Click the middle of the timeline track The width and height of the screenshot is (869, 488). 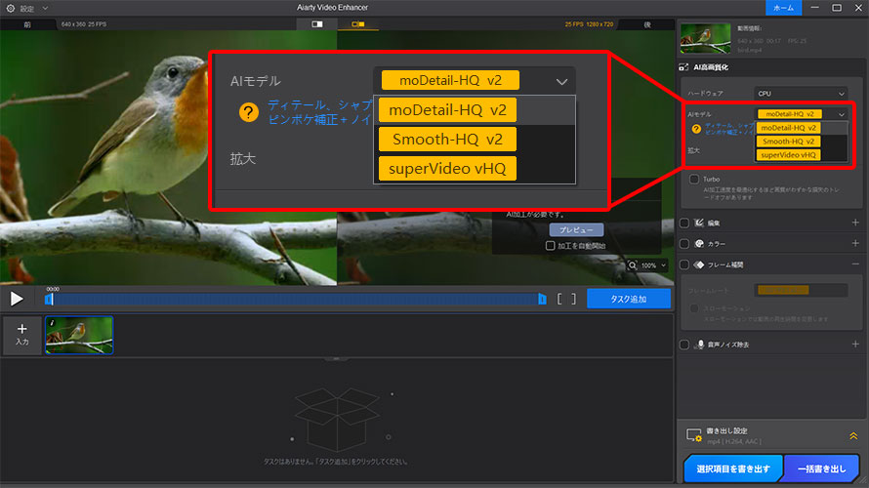coord(296,299)
